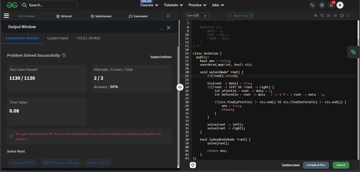Click the red warning info icon
Viewport: 360px width, 172px height.
coord(11,136)
